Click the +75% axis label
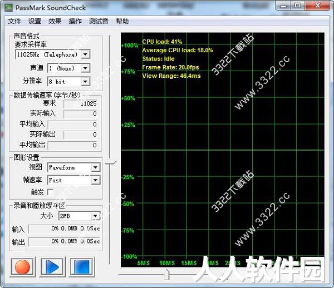Screen dimensions: 334x288 point(128,72)
